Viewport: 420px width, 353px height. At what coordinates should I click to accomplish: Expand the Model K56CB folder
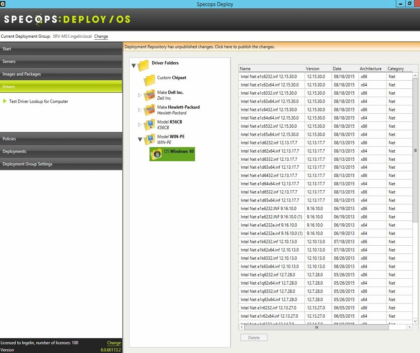coord(140,125)
